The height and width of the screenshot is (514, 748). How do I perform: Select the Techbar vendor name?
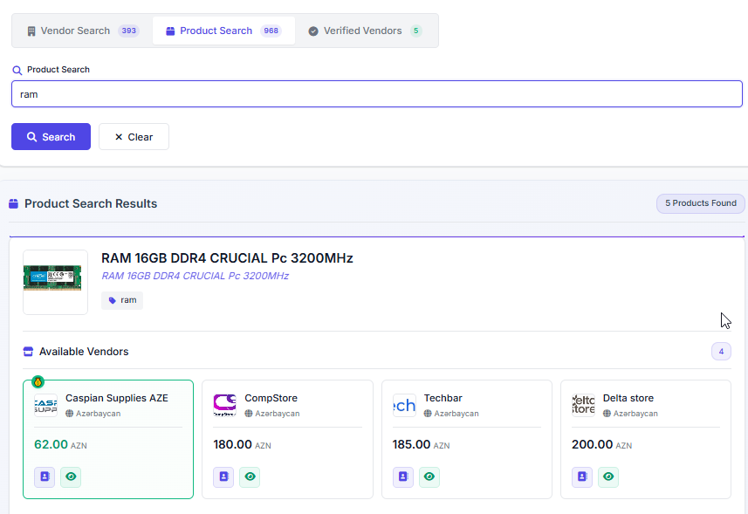pos(443,398)
